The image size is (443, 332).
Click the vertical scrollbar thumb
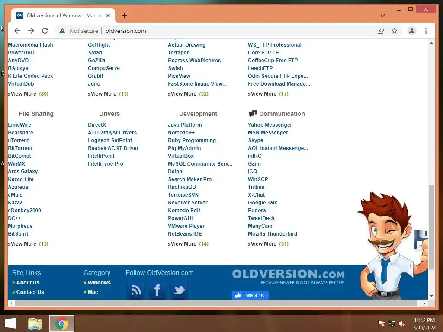pos(431,227)
